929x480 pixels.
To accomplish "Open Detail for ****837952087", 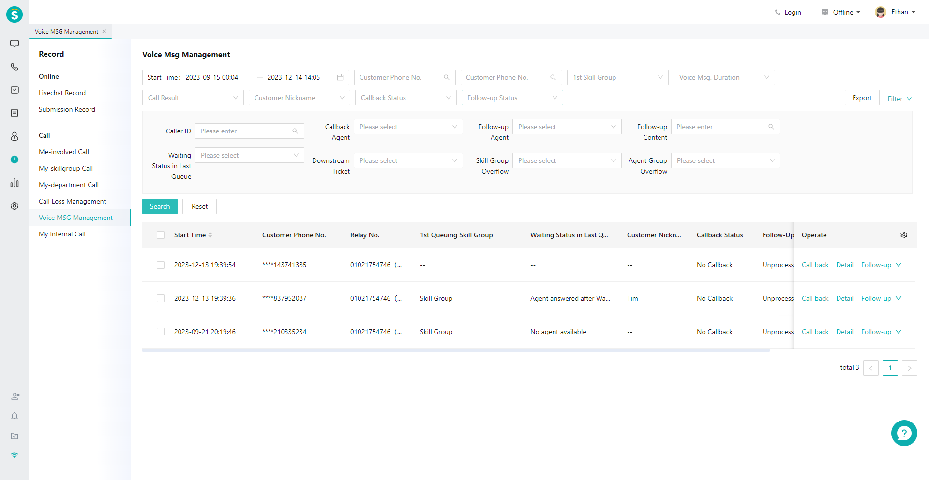I will 845,298.
